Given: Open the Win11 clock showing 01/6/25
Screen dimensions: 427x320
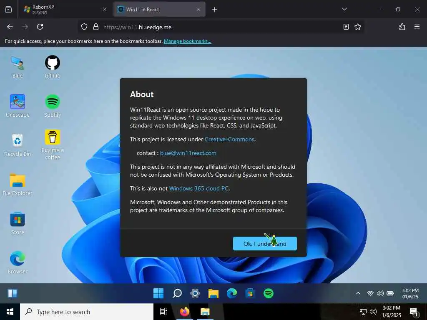Looking at the screenshot, I should pos(410,294).
